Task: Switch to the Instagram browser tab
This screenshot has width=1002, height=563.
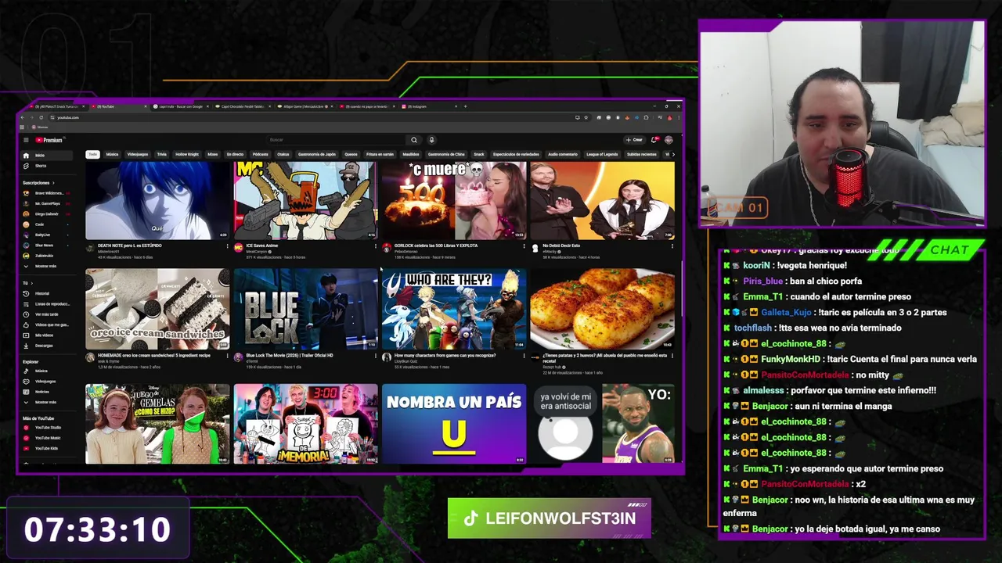Action: tap(429, 106)
